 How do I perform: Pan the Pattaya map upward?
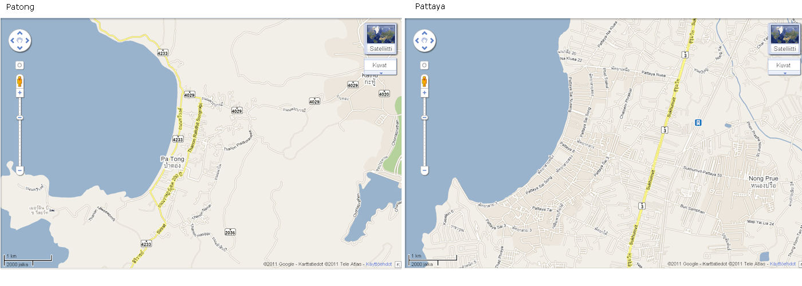(424, 33)
